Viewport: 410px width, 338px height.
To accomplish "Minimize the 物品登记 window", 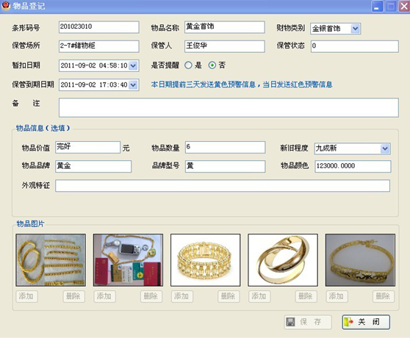I will 377,7.
